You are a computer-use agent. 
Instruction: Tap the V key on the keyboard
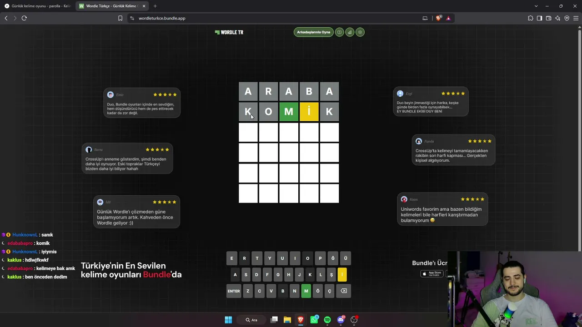click(x=271, y=291)
